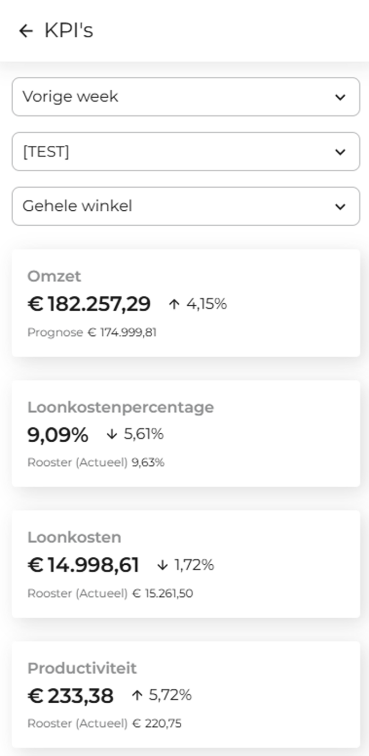Expand the Gehele winkel department dropdown
Screen dimensions: 369x756
click(174, 206)
